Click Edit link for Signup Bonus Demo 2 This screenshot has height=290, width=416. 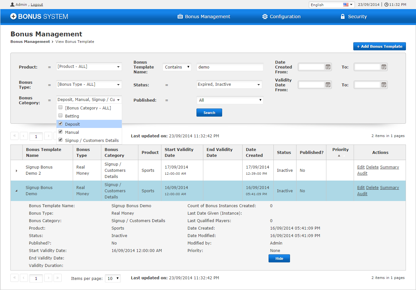pyautogui.click(x=361, y=167)
